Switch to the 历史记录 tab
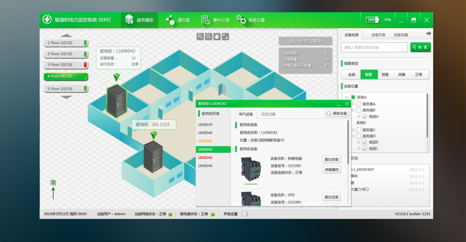 click(268, 114)
